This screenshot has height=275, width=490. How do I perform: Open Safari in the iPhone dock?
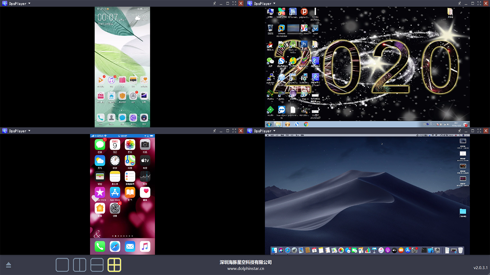click(x=115, y=246)
